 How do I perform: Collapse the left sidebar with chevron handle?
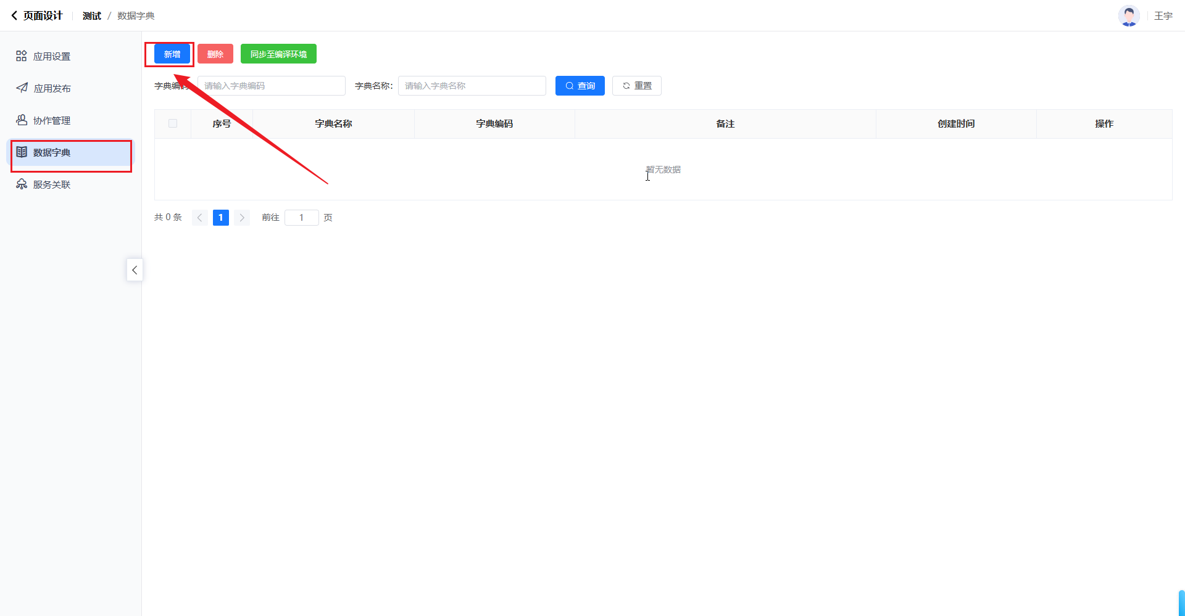[x=135, y=270]
